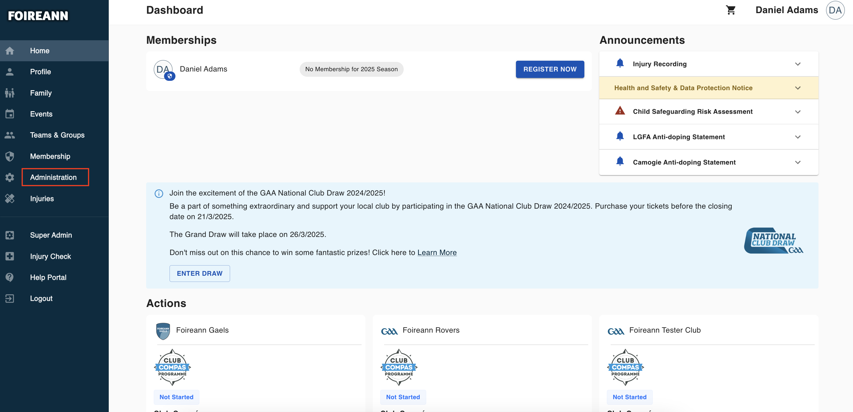Click the REGISTER NOW button

tap(550, 69)
